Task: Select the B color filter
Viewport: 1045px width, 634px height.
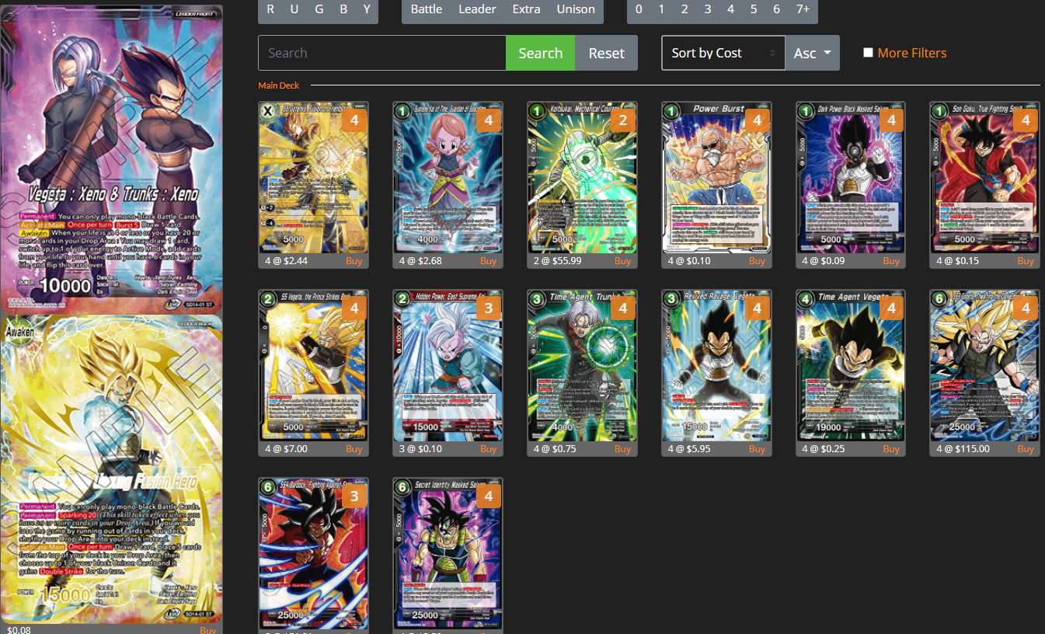Action: pos(343,9)
